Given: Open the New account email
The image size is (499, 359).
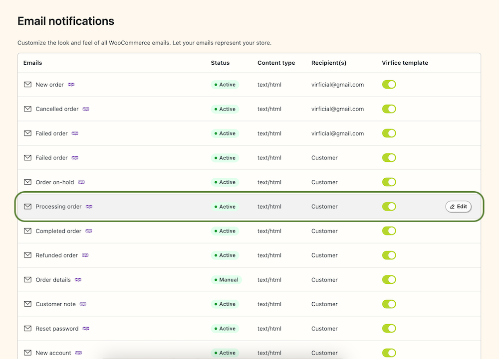Looking at the screenshot, I should pos(53,353).
